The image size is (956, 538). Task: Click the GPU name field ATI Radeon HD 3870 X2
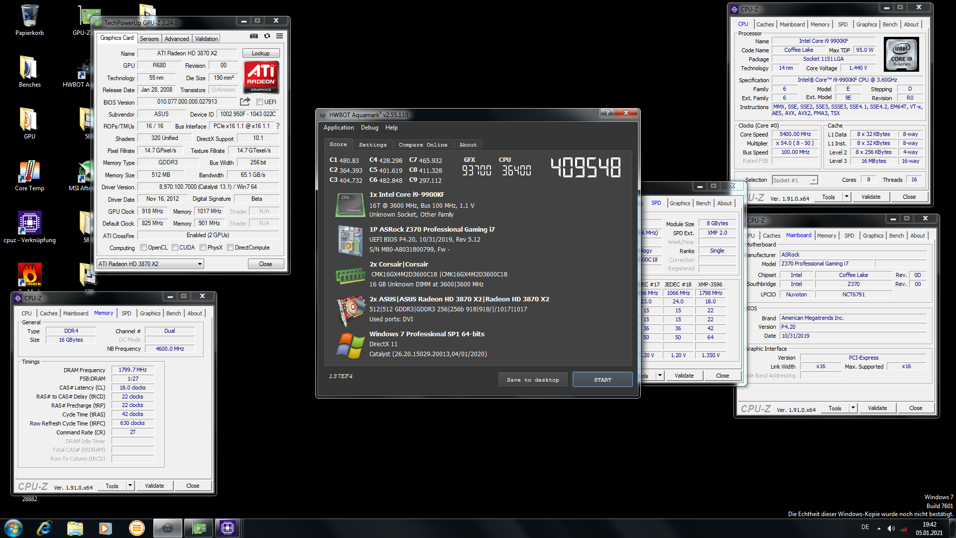187,53
